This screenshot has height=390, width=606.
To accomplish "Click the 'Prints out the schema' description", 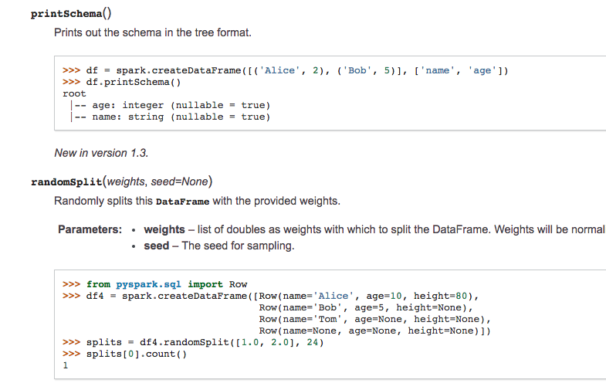I will pyautogui.click(x=152, y=33).
